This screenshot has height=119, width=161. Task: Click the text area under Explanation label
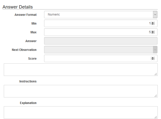point(80,112)
